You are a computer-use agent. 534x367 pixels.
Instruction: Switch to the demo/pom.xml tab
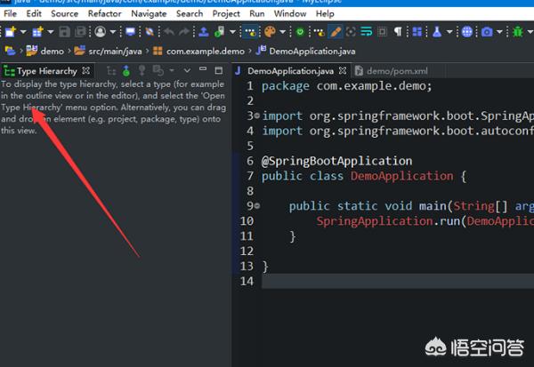(x=391, y=70)
